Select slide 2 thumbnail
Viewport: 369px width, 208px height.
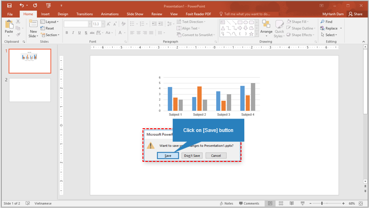(x=30, y=90)
